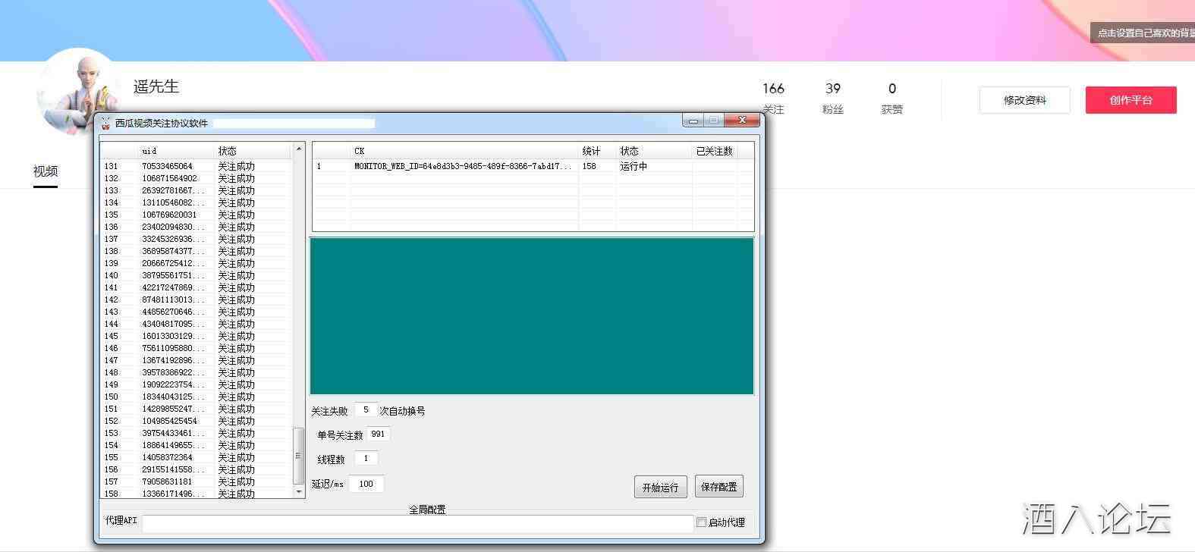Select row 145 in the uid list
This screenshot has height=552, width=1195.
(196, 336)
